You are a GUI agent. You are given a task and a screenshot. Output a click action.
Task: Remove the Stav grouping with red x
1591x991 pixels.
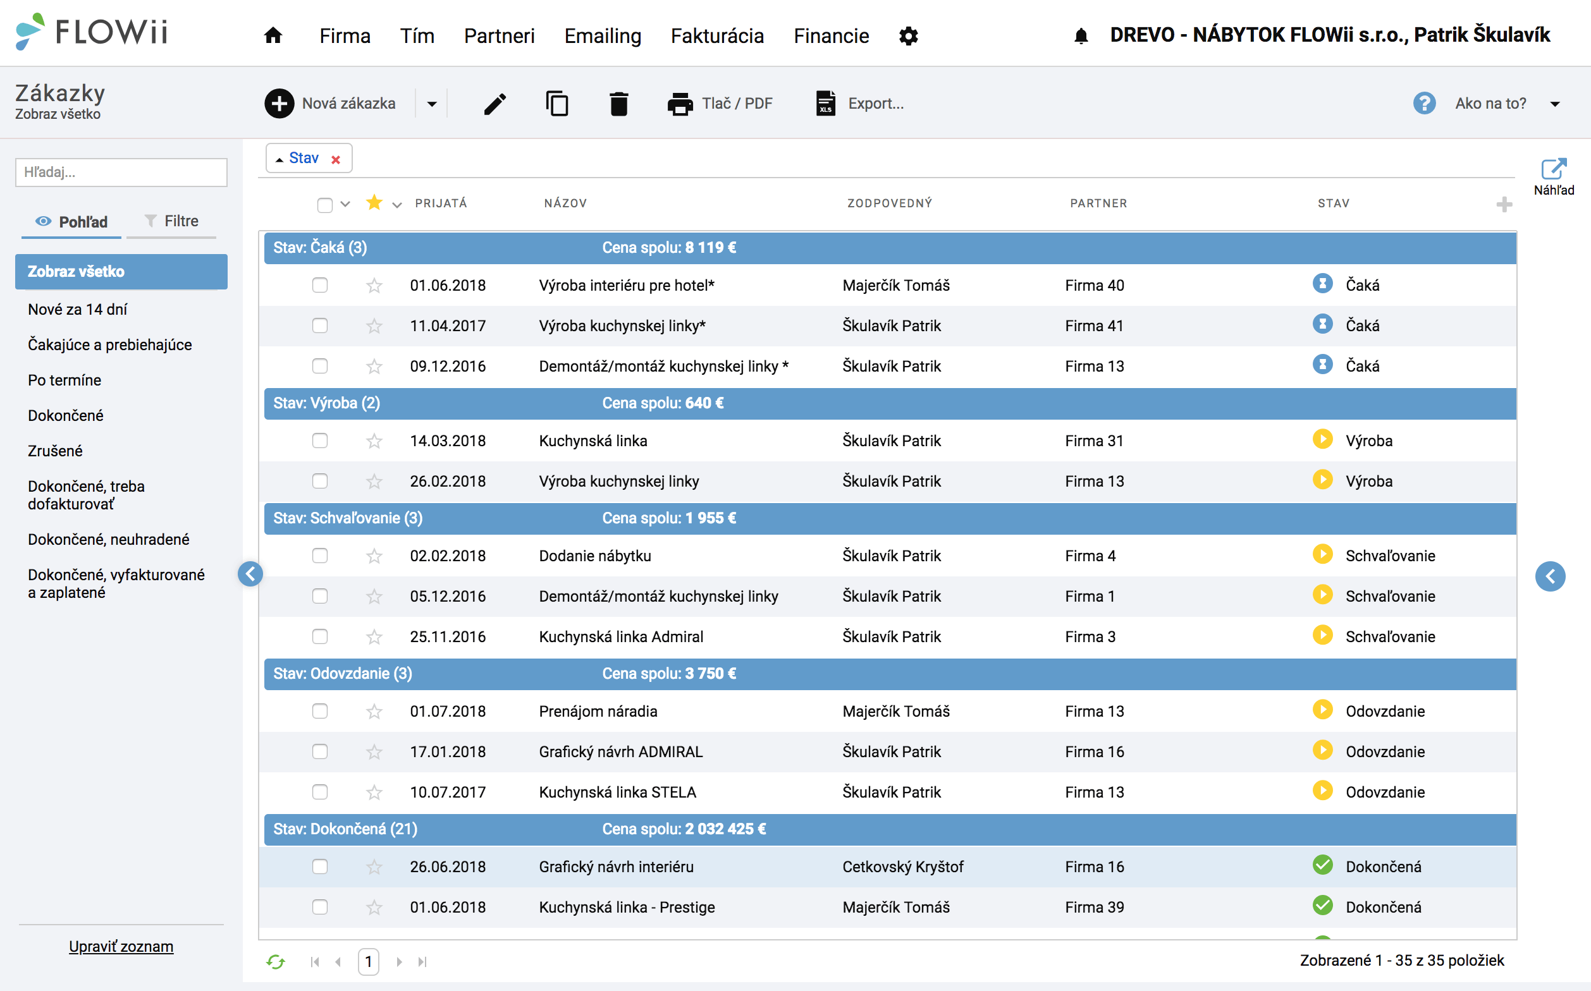(336, 159)
